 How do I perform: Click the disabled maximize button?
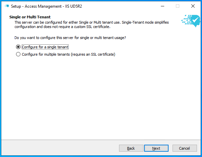pyautogui.click(x=178, y=6)
